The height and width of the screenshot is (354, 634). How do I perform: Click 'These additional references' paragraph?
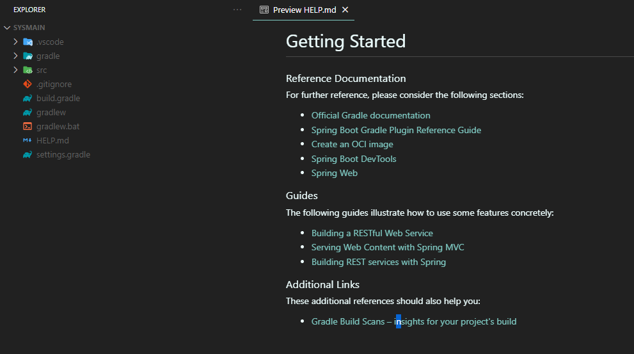click(383, 301)
